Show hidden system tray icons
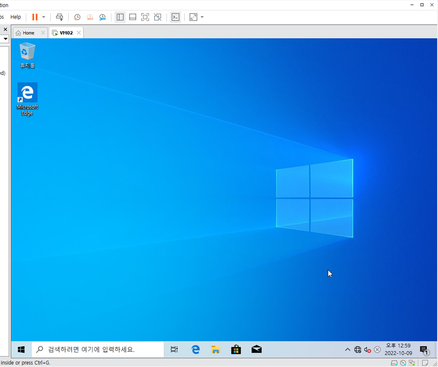The width and height of the screenshot is (438, 367). (x=347, y=349)
